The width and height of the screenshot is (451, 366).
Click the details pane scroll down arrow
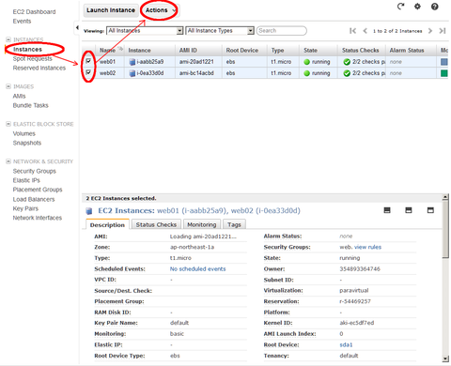445,358
